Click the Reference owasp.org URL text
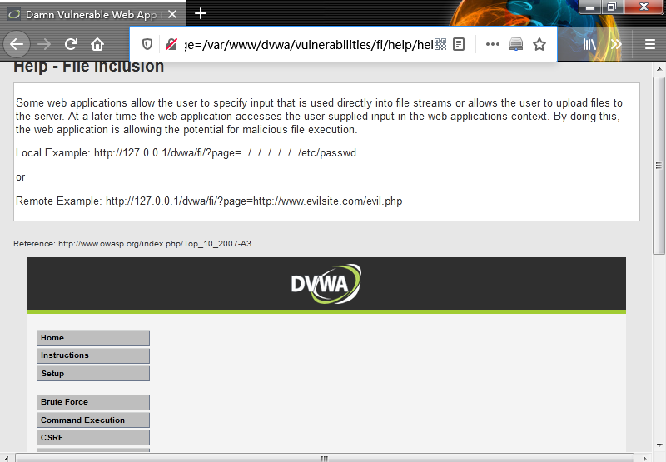This screenshot has height=462, width=666. [x=155, y=244]
